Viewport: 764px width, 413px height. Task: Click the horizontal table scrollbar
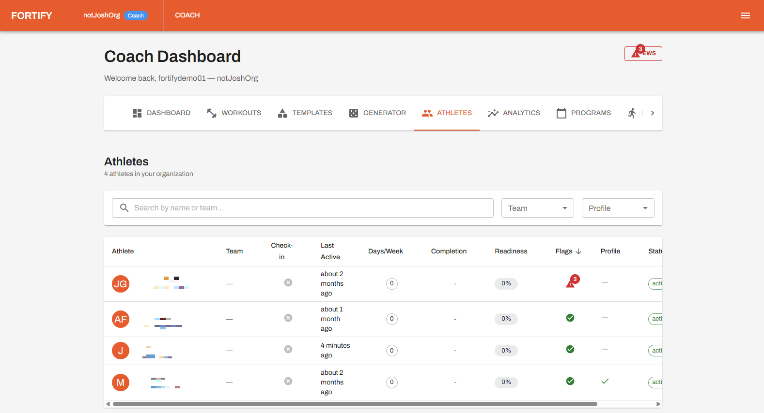coord(355,404)
